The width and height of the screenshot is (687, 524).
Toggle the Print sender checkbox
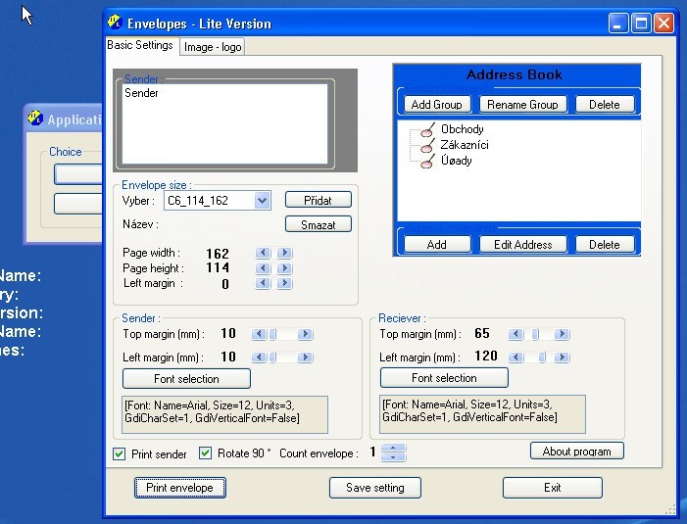pyautogui.click(x=120, y=453)
